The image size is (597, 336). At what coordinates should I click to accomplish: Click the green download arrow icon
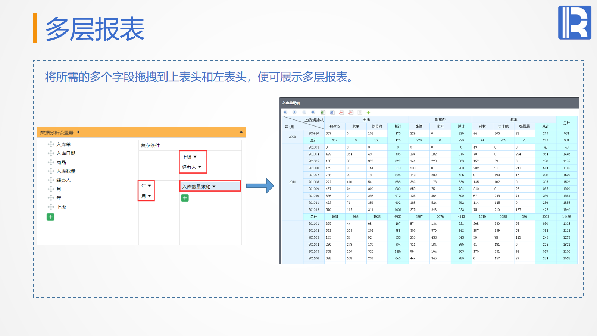click(x=368, y=112)
